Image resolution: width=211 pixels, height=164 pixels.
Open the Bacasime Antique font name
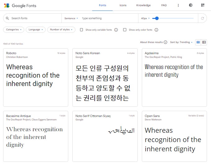pyautogui.click(x=18, y=116)
